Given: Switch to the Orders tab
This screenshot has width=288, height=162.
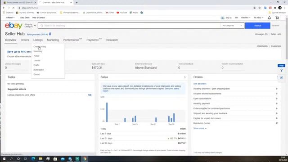Looking at the screenshot, I should (x=25, y=40).
